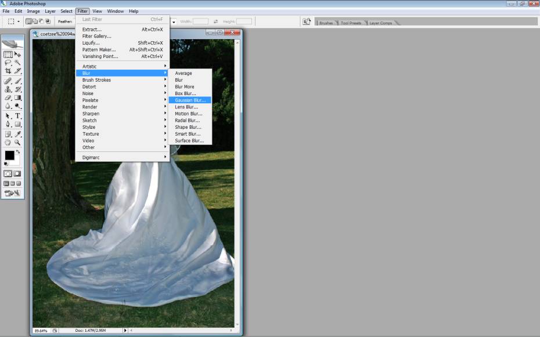This screenshot has height=337, width=540.
Task: Pick the Healing Brush tool
Action: coord(8,81)
